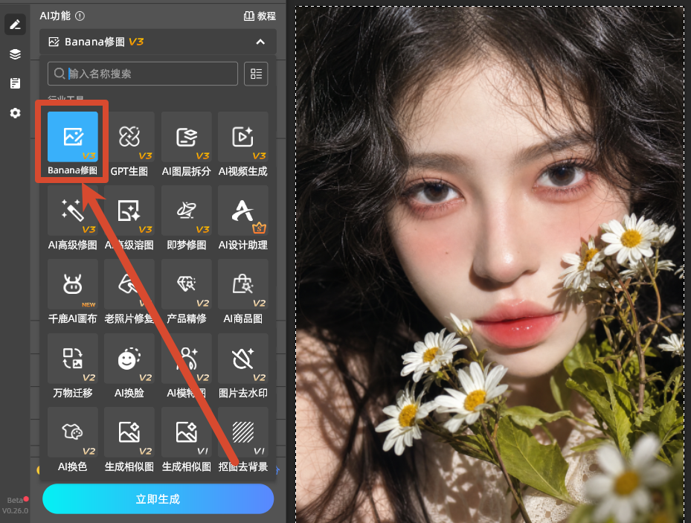Show the AI功能 info tooltip icon
Screen dimensions: 691x523
point(80,16)
